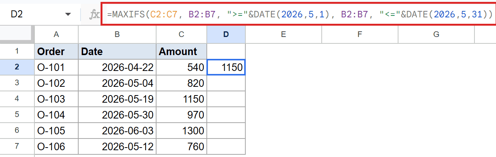Select column D header
496x157 pixels.
pyautogui.click(x=226, y=34)
